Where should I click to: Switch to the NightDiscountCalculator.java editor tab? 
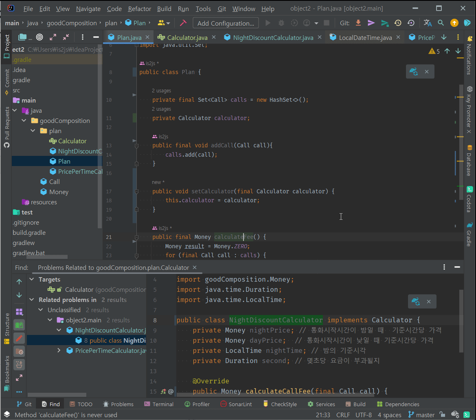point(273,38)
